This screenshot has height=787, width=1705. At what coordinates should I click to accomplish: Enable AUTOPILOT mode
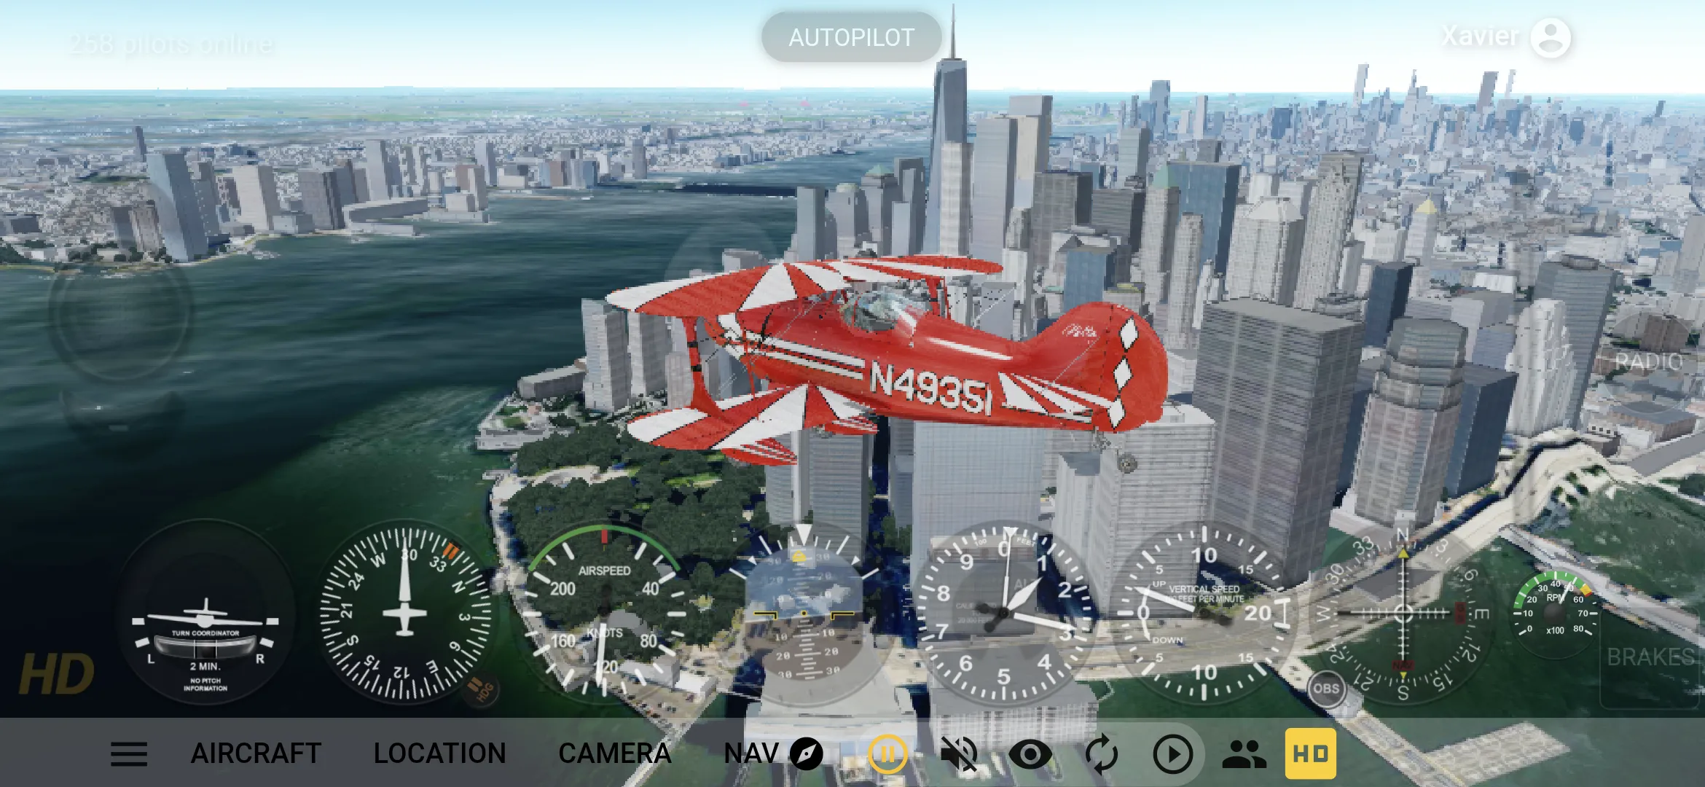(x=852, y=36)
